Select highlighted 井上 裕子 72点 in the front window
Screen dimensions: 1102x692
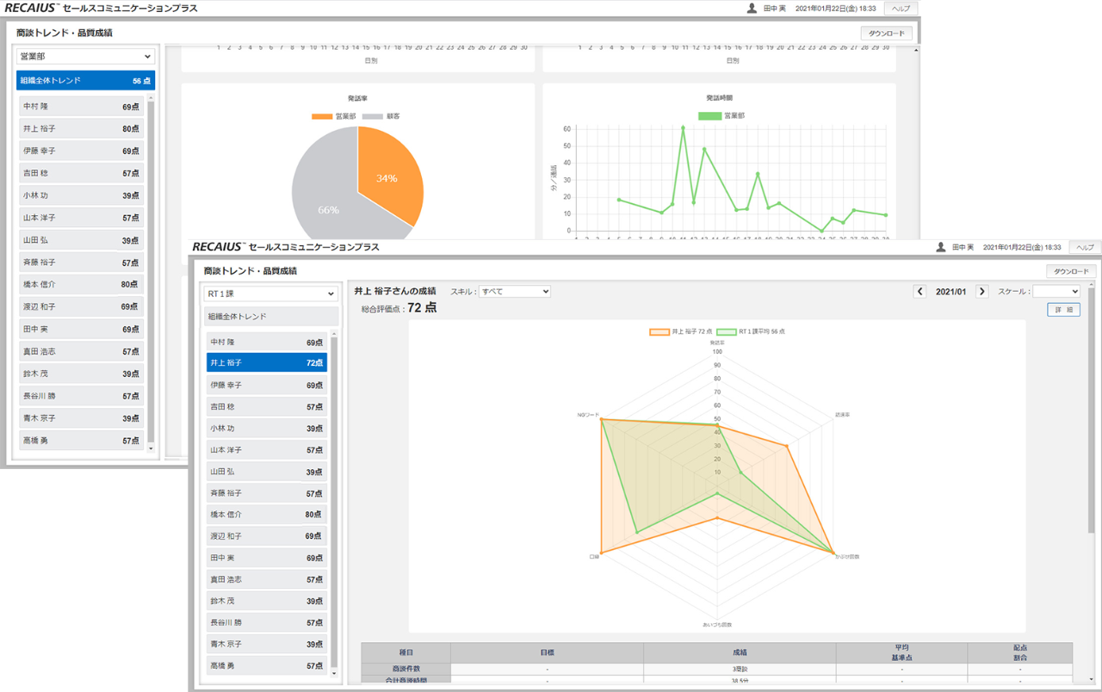pos(266,363)
